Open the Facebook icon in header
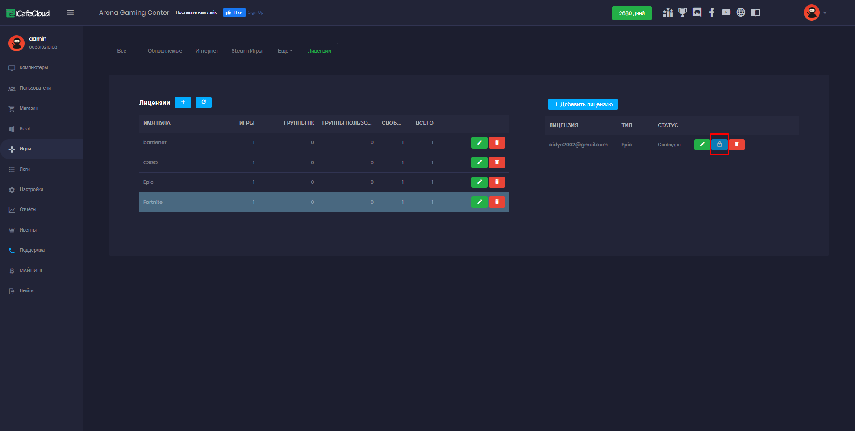Viewport: 855px width, 431px height. [712, 12]
